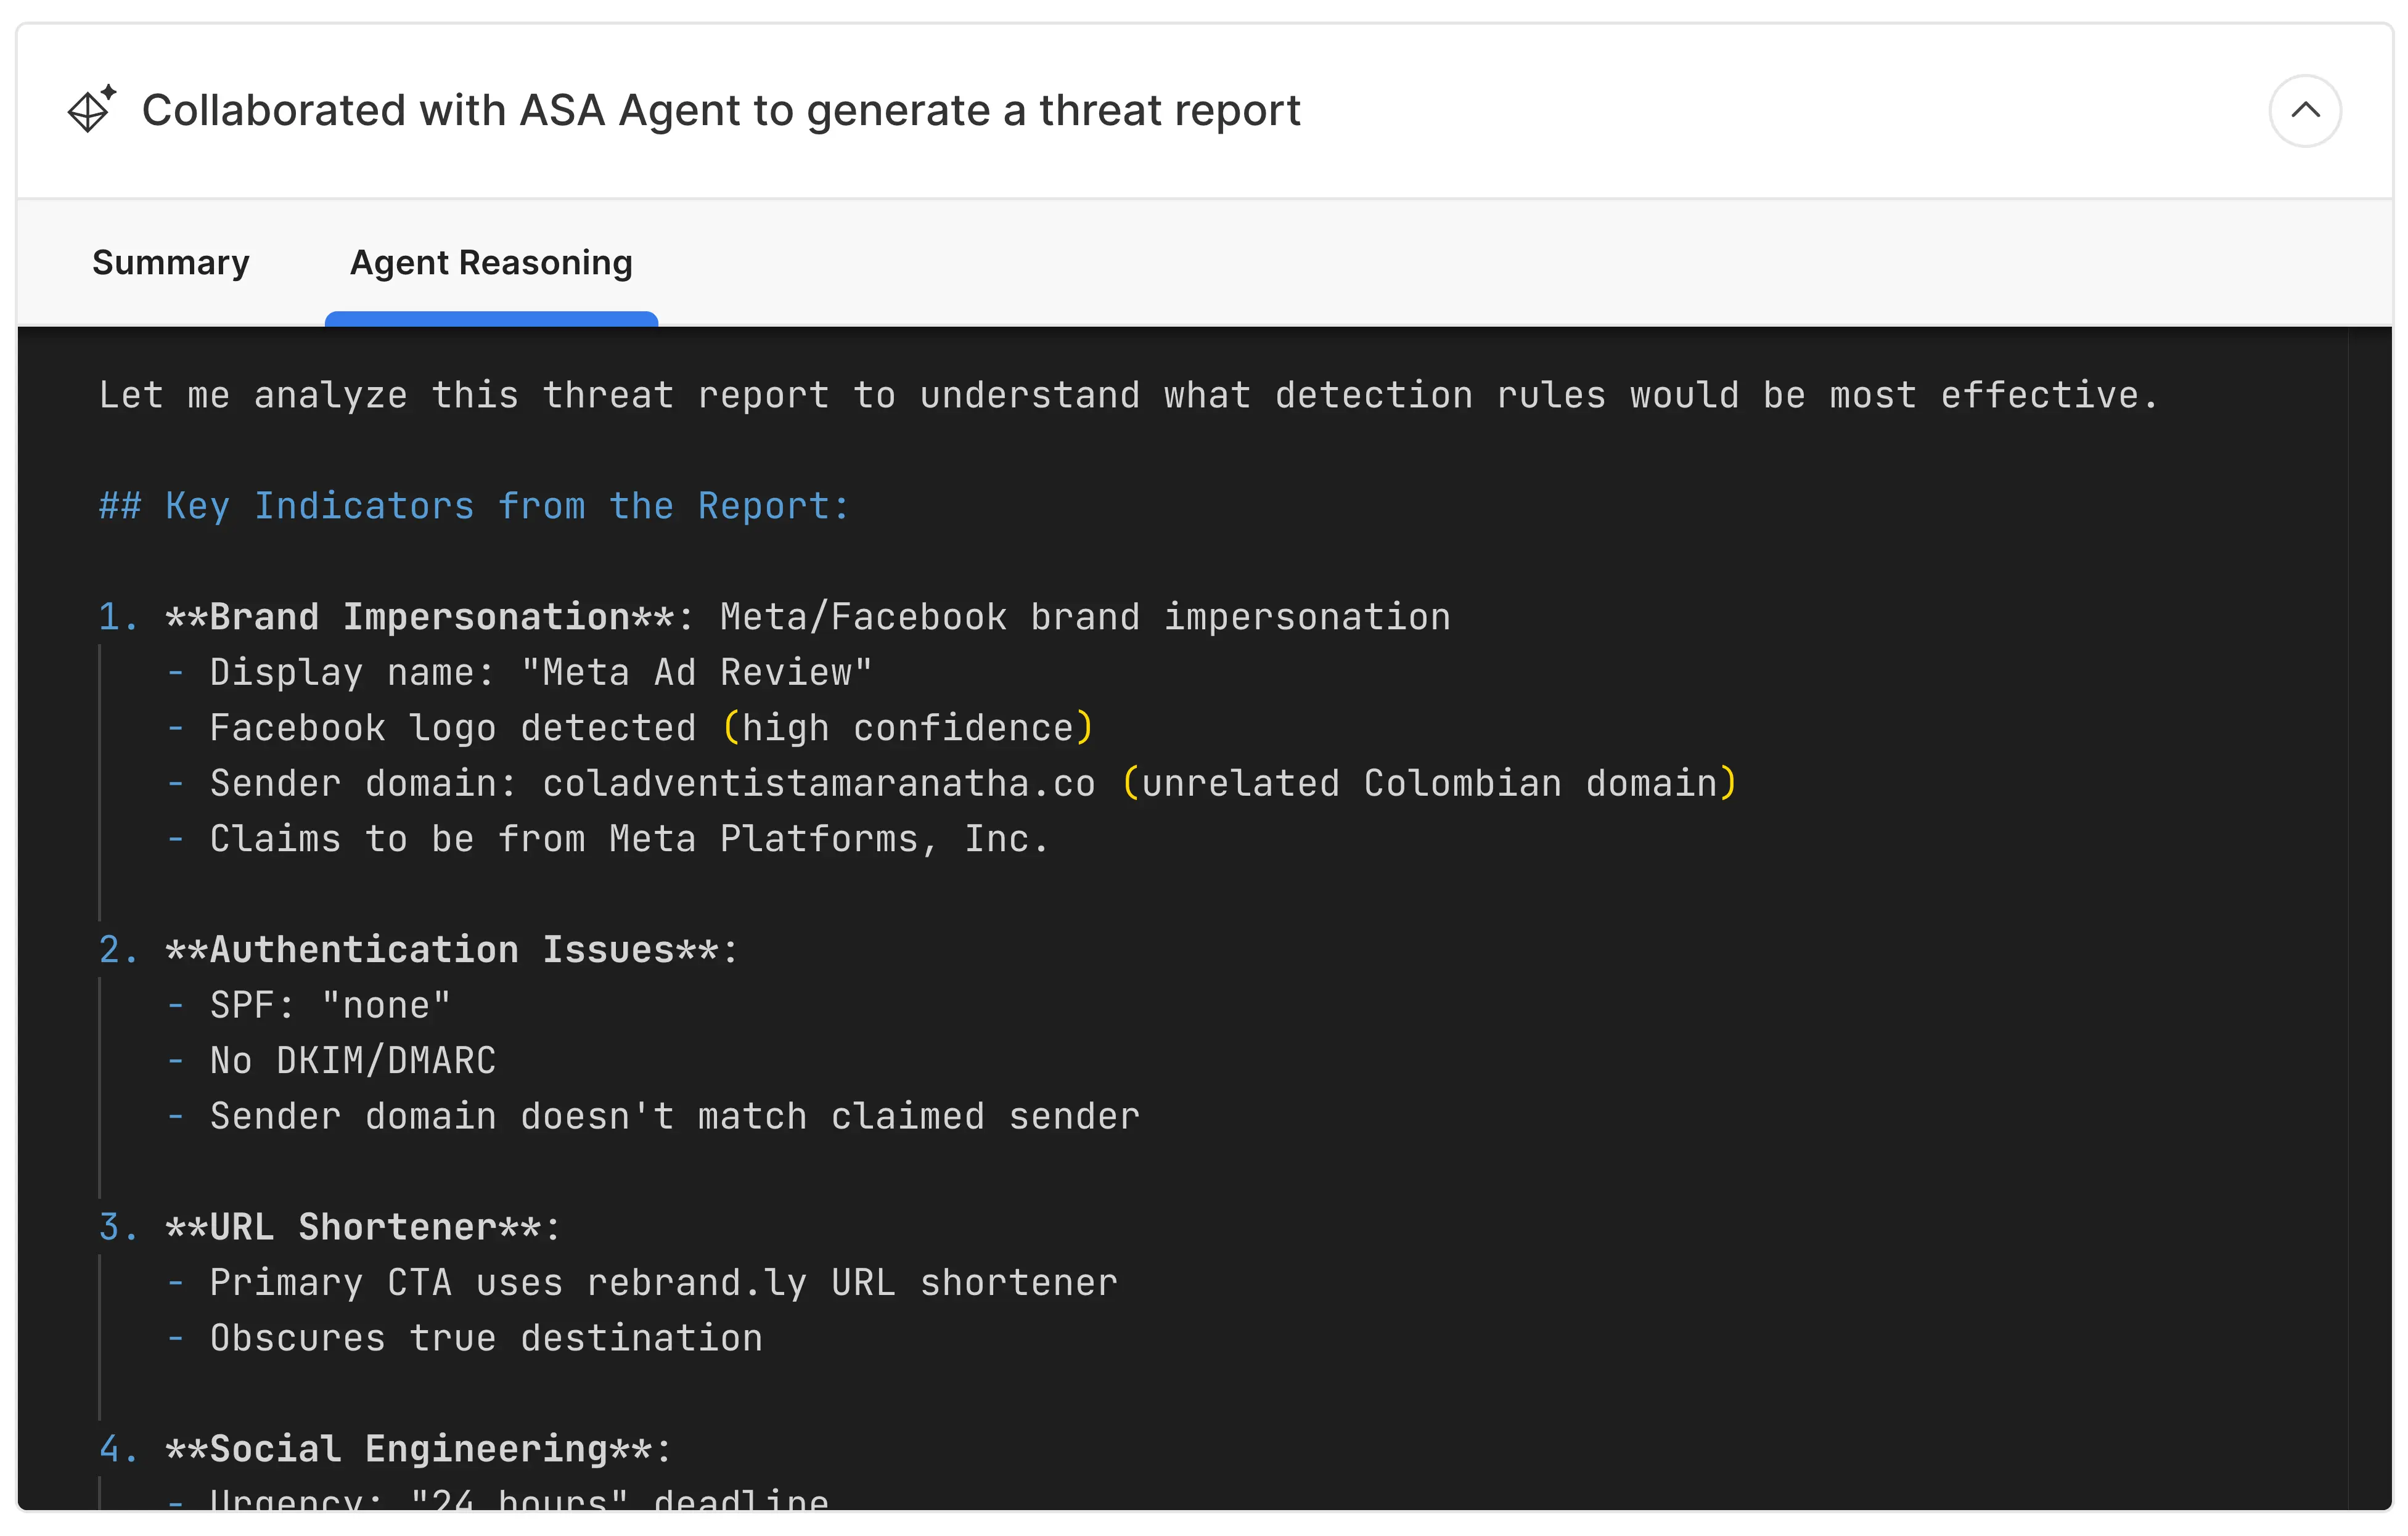
Task: Click the 'No DKIM/DMARC' line
Action: pyautogui.click(x=352, y=1061)
